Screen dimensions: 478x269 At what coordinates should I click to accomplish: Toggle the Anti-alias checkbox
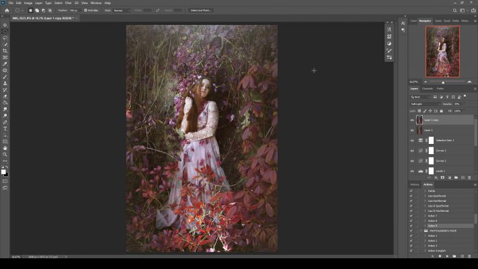pyautogui.click(x=85, y=10)
